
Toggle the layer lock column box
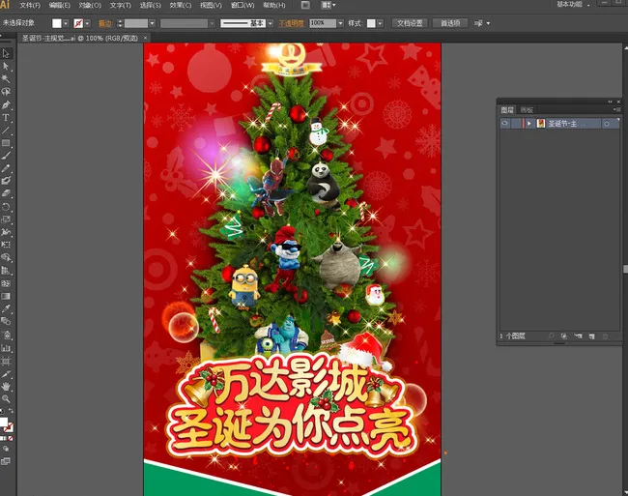click(x=516, y=124)
